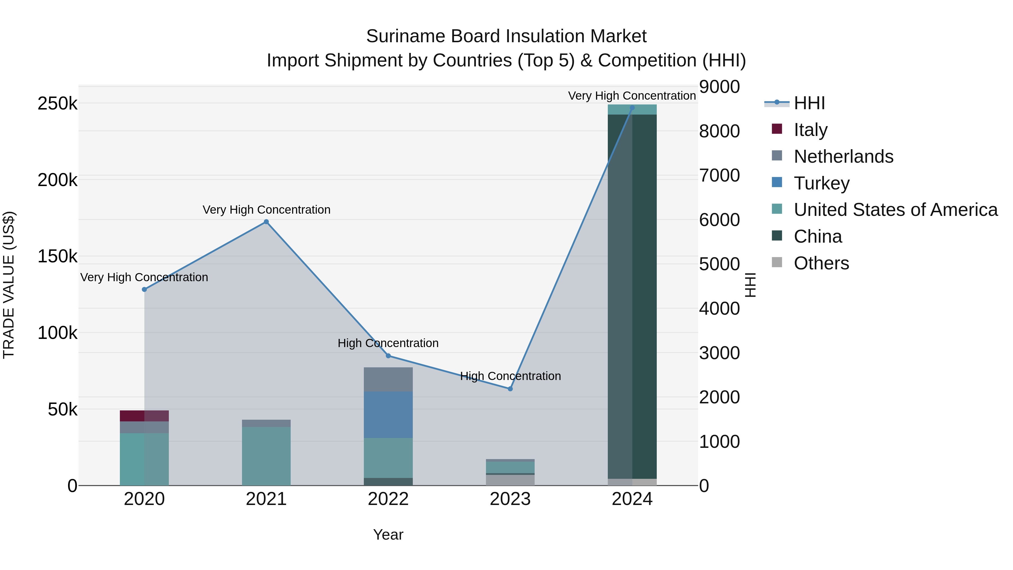Click the 9000 HHI axis tick label
This screenshot has height=570, width=1013.
(x=719, y=87)
